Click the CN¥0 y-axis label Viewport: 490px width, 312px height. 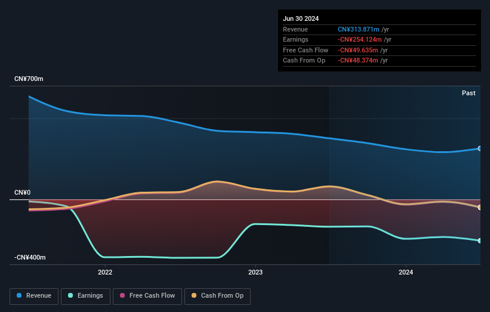pos(23,193)
